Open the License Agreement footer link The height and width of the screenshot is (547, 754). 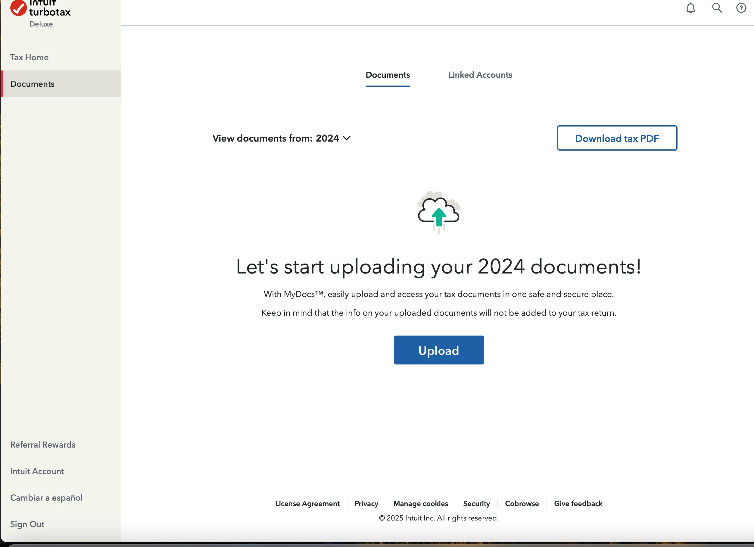[x=307, y=503]
